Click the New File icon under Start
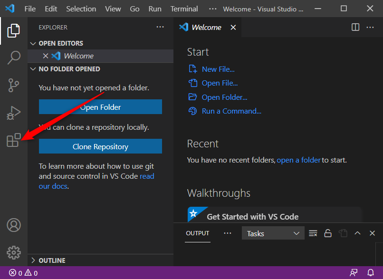Screen dimensions: 383x279 point(193,69)
